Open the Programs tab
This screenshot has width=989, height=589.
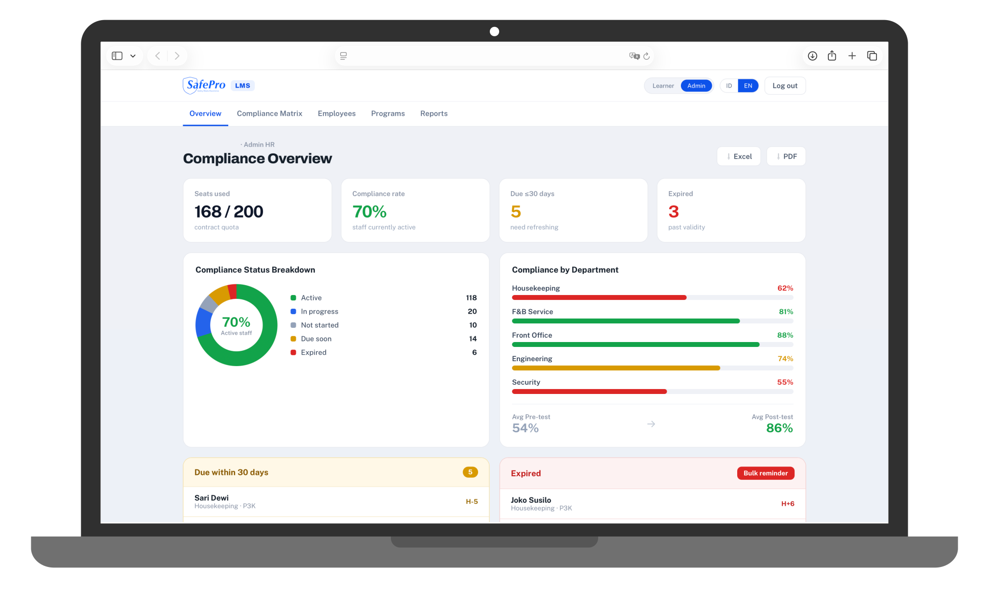coord(388,114)
